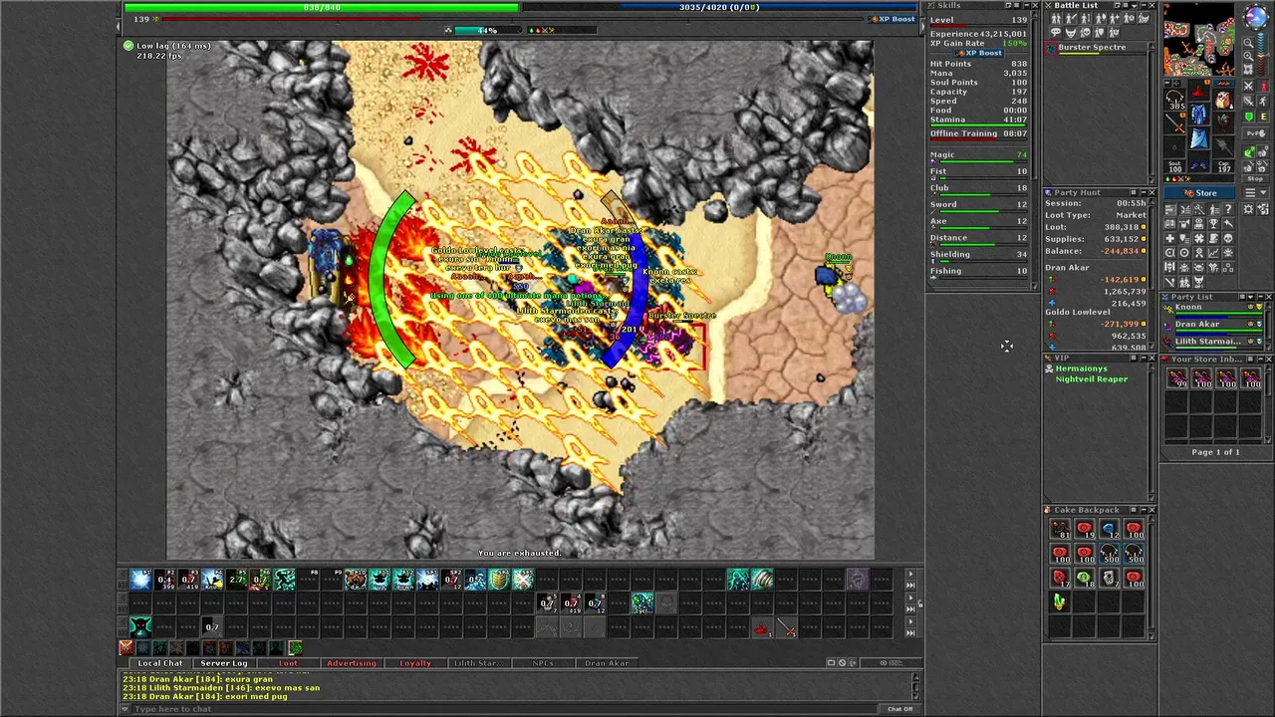Image resolution: width=1275 pixels, height=717 pixels.
Task: Open the NPCs chat tab
Action: coord(543,663)
